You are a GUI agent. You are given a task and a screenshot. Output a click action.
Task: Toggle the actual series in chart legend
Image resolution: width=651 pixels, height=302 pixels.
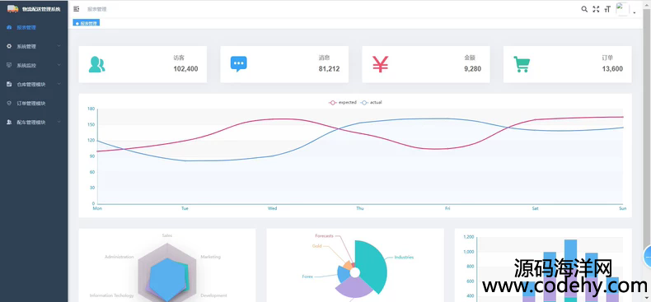click(371, 103)
